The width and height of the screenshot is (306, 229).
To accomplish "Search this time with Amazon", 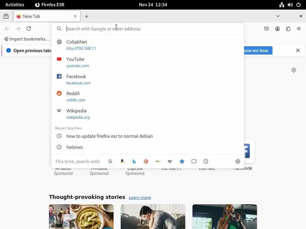I will tap(122, 161).
